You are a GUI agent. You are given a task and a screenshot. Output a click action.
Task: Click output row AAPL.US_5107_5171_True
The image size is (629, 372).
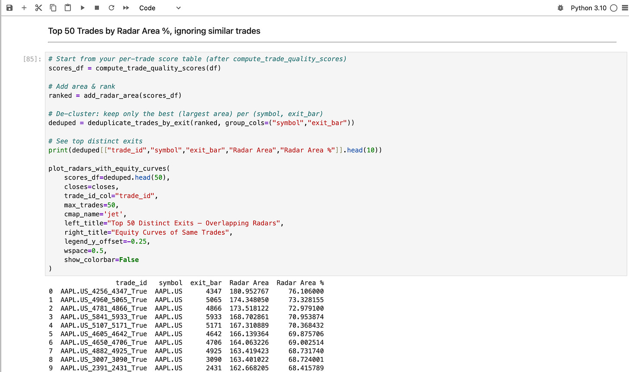[x=186, y=325]
